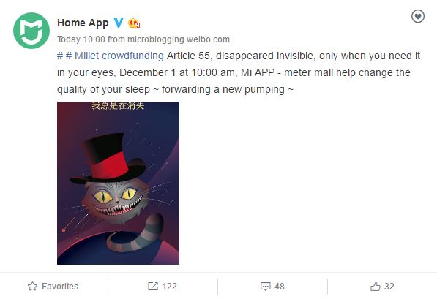Click the Favorites label
Viewport: 437px width, 299px height.
click(60, 286)
